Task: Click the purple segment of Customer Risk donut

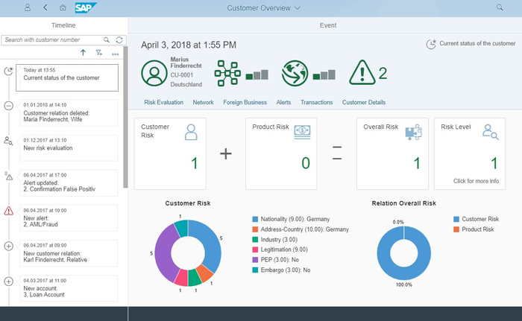Action: 163,252
